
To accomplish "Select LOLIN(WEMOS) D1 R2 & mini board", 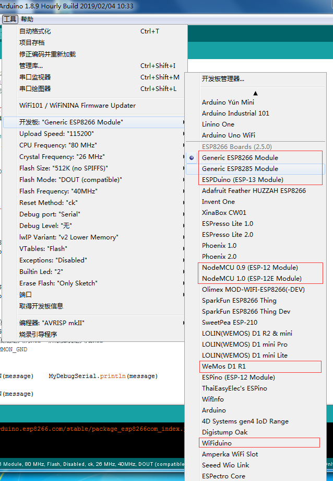I will 256,334.
